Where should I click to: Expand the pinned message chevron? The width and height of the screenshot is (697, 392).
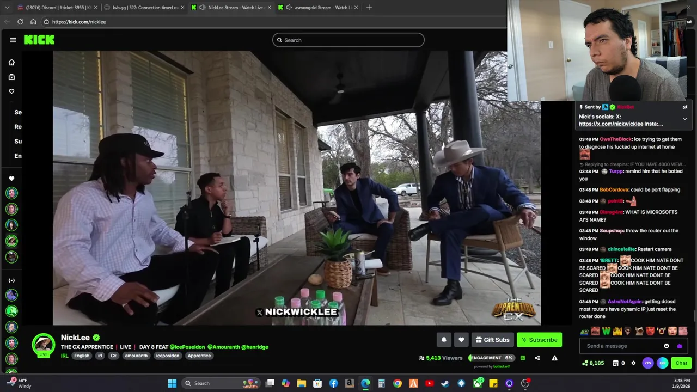[685, 119]
